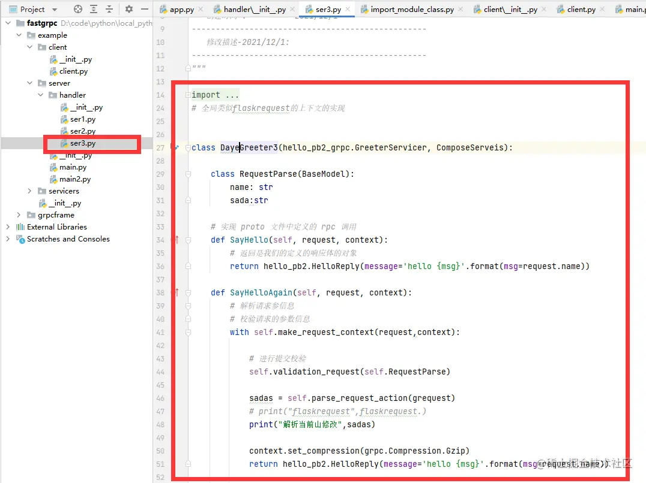646x483 pixels.
Task: Switch to the client\_init_.py tab
Action: coord(510,10)
